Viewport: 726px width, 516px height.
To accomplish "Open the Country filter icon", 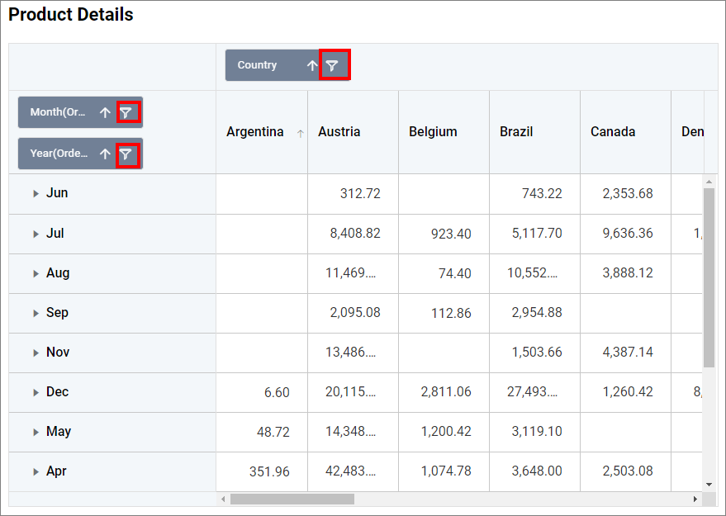I will click(331, 65).
